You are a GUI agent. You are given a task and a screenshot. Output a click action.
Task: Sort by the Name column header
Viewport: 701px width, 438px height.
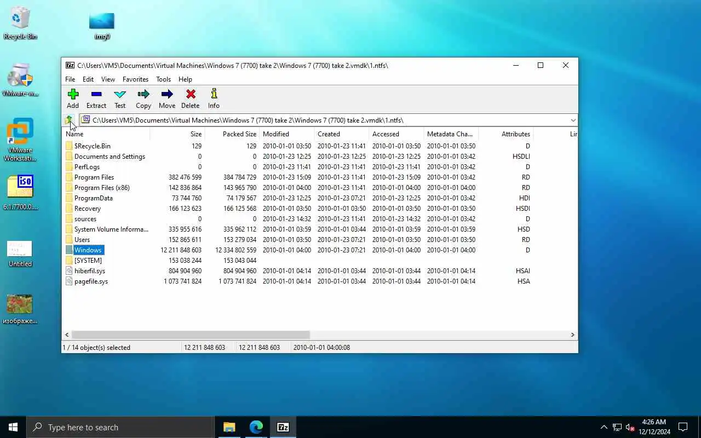(106, 134)
